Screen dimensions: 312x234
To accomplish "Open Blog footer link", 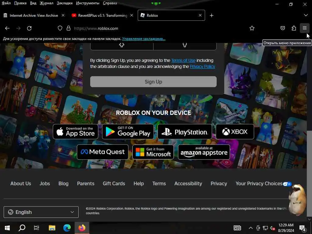I will point(63,183).
